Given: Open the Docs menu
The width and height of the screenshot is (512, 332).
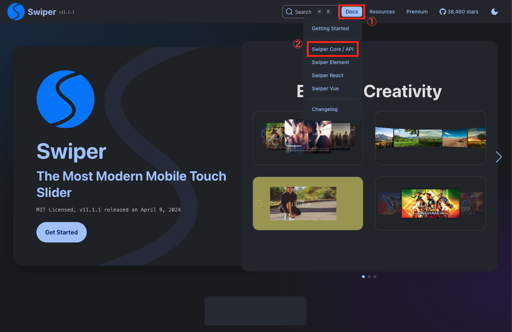Looking at the screenshot, I should tap(352, 12).
